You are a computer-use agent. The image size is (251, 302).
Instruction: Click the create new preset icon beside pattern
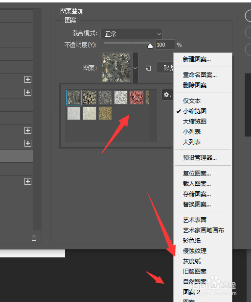tap(148, 68)
